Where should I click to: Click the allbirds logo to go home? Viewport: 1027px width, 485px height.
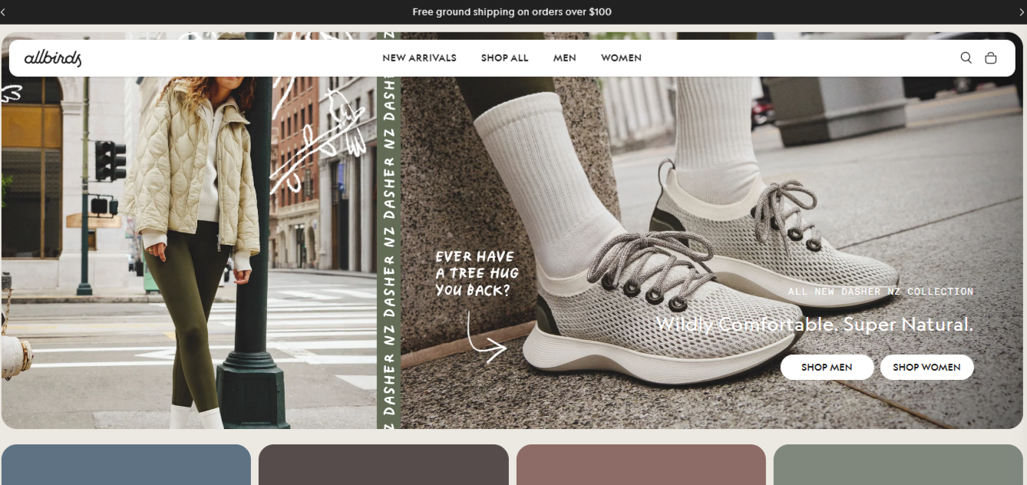tap(53, 58)
